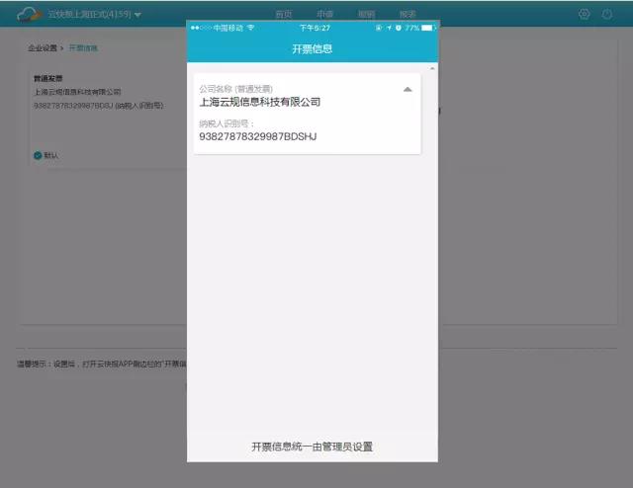Expand the company switcher dropdown arrow
Screen dimensions: 633x488
tap(137, 15)
